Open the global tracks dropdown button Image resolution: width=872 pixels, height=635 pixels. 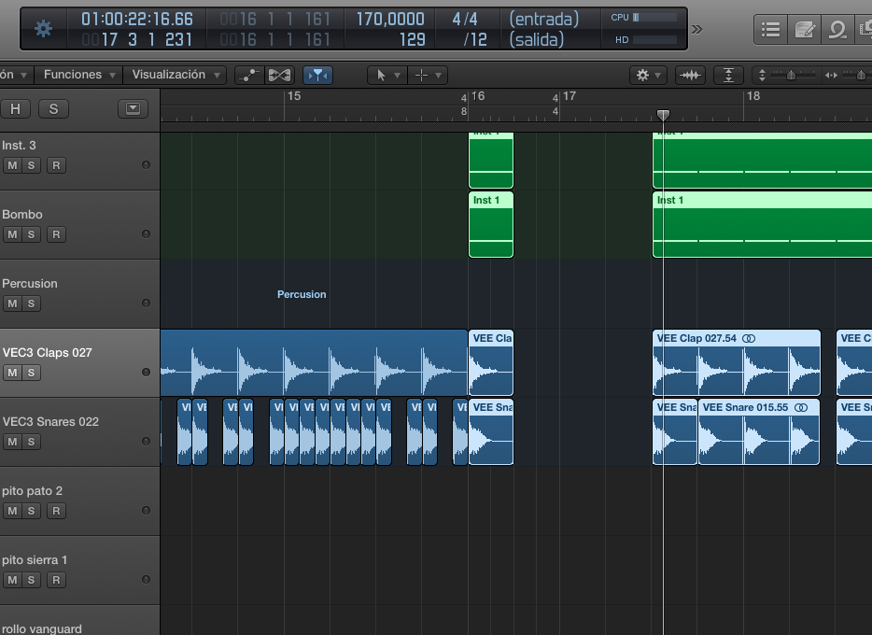pos(133,108)
